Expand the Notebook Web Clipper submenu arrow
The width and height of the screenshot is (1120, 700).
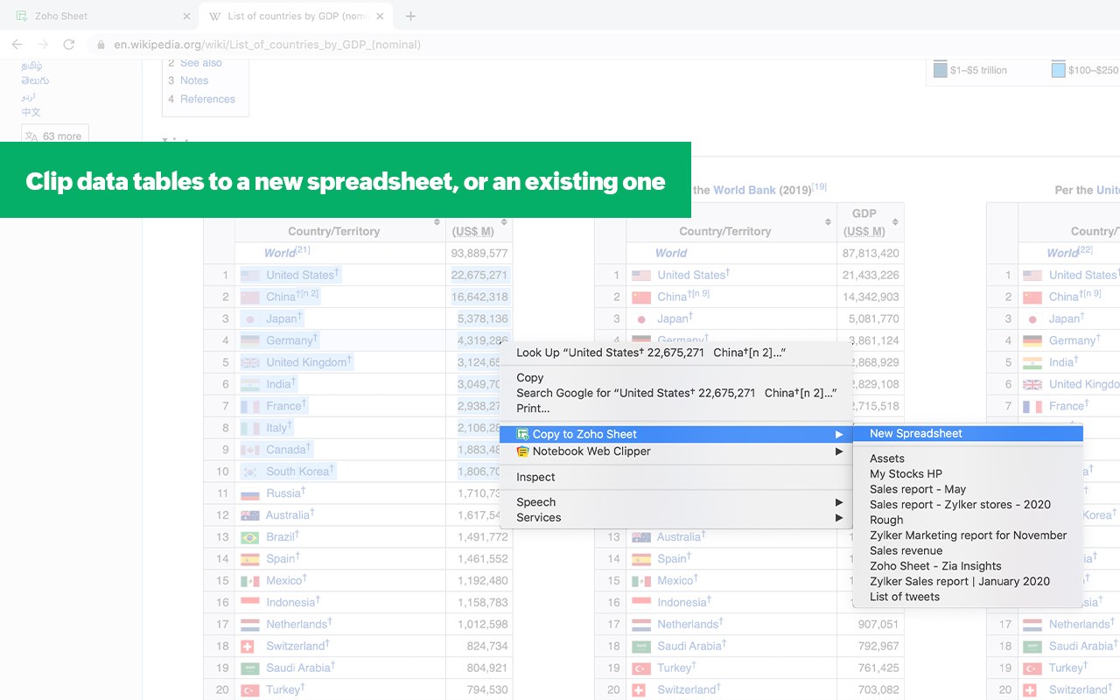(839, 451)
